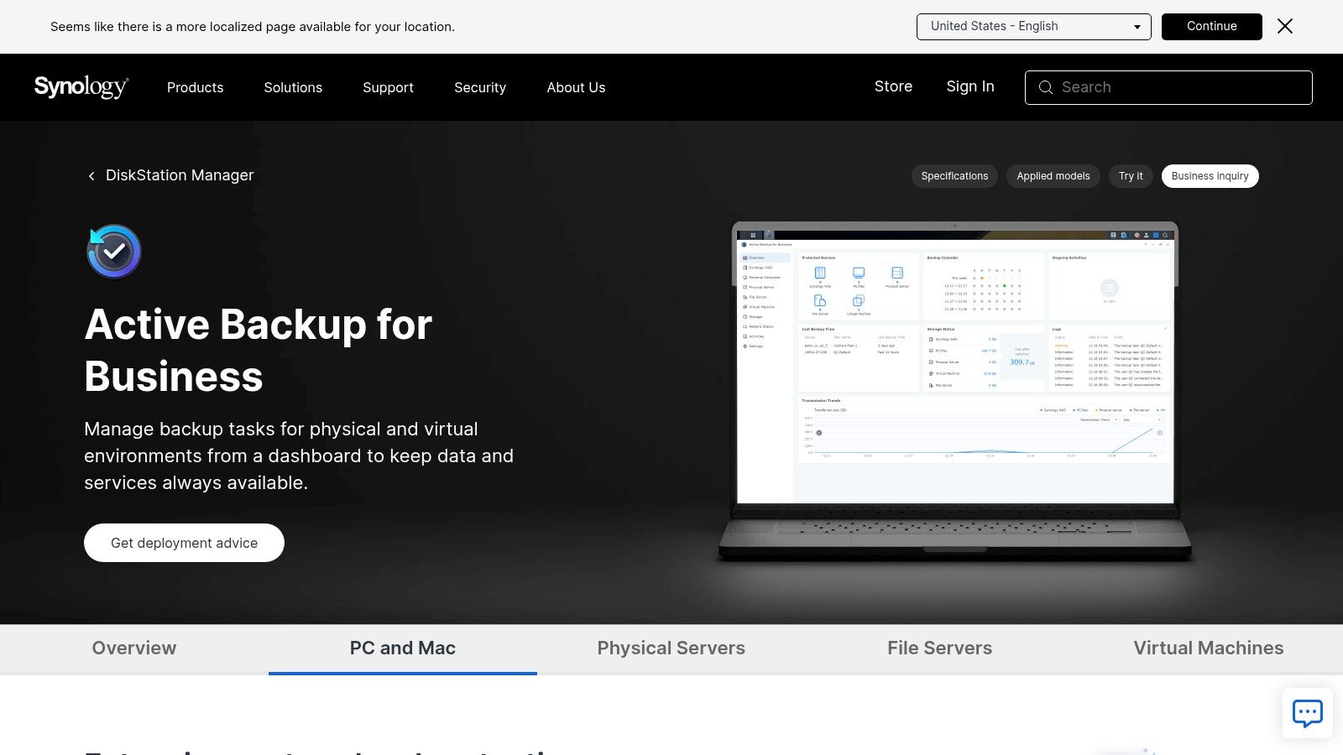Viewport: 1343px width, 755px height.
Task: Click Sign In
Action: tap(970, 86)
